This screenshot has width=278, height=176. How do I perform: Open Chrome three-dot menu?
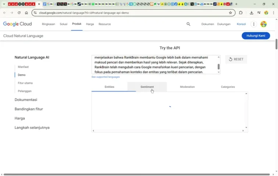click(x=273, y=13)
